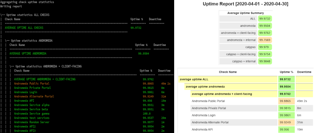Click the report table's 'Uptime %' header
This screenshot has width=318, height=133.
click(x=286, y=72)
